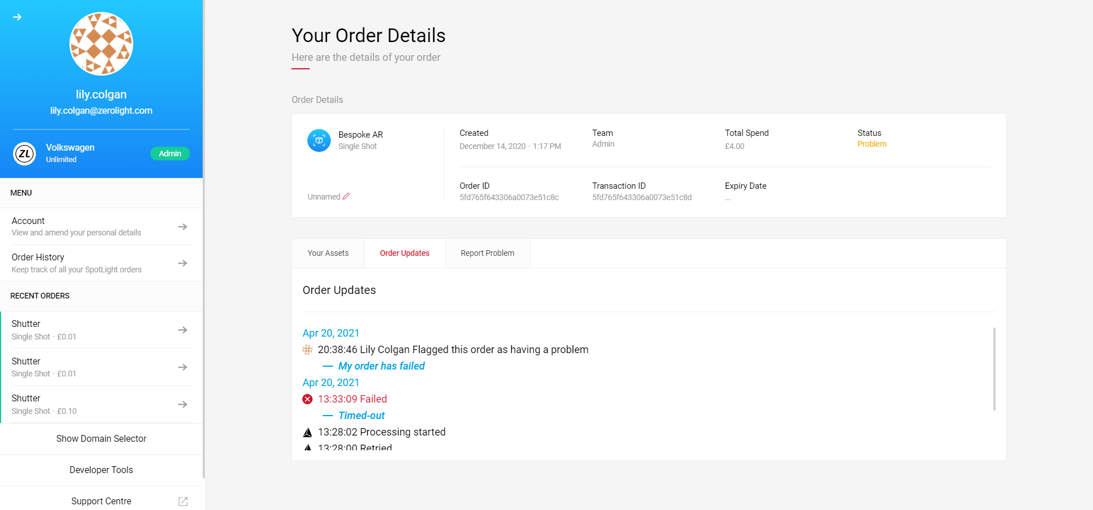Click Support Centre external link icon

tap(183, 501)
